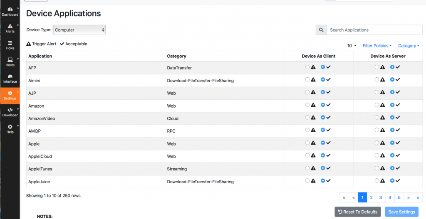Open the Hosts laptop icon

10,60
